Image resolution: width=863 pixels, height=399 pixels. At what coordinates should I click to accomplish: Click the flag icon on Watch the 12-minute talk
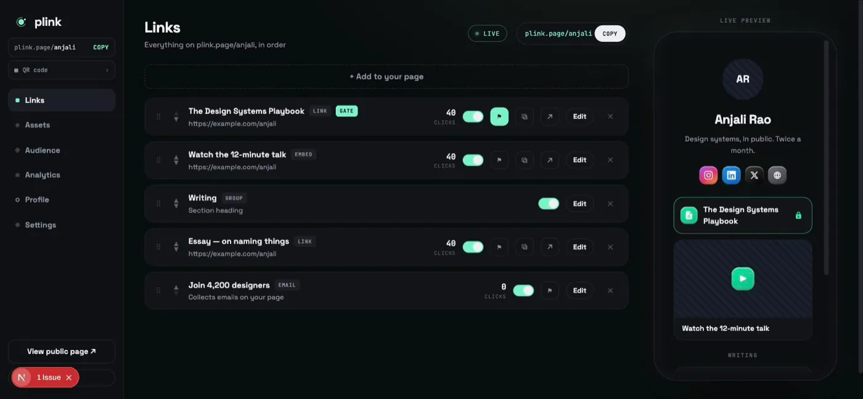point(499,160)
